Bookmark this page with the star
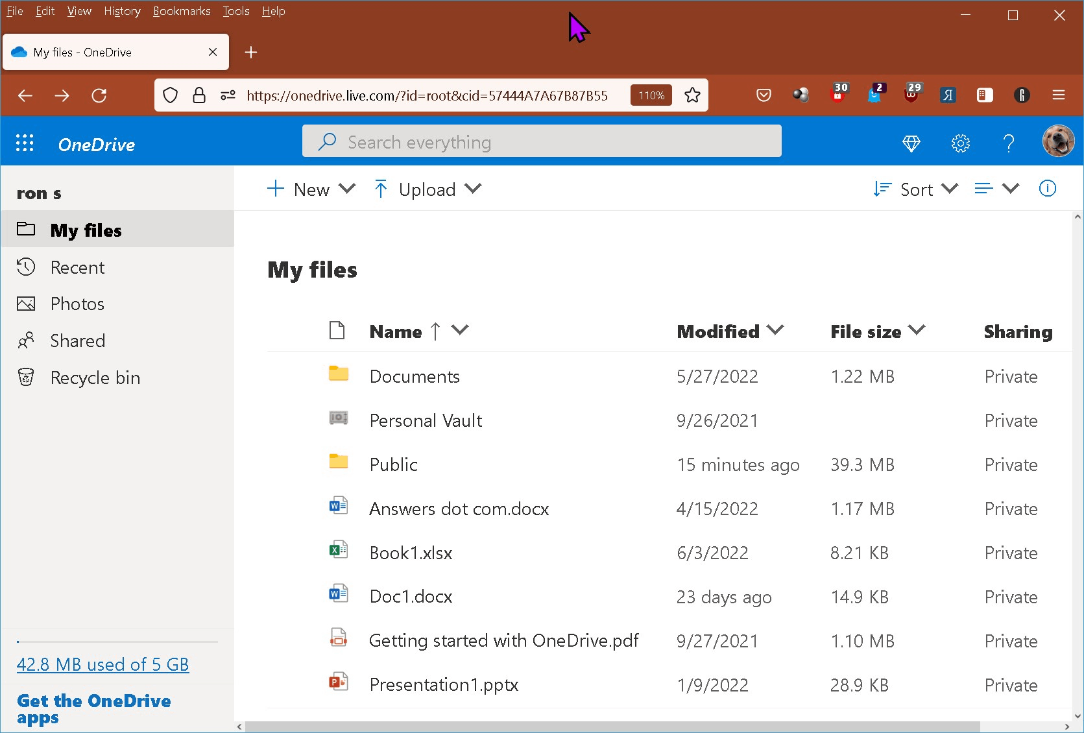1084x733 pixels. click(x=692, y=95)
